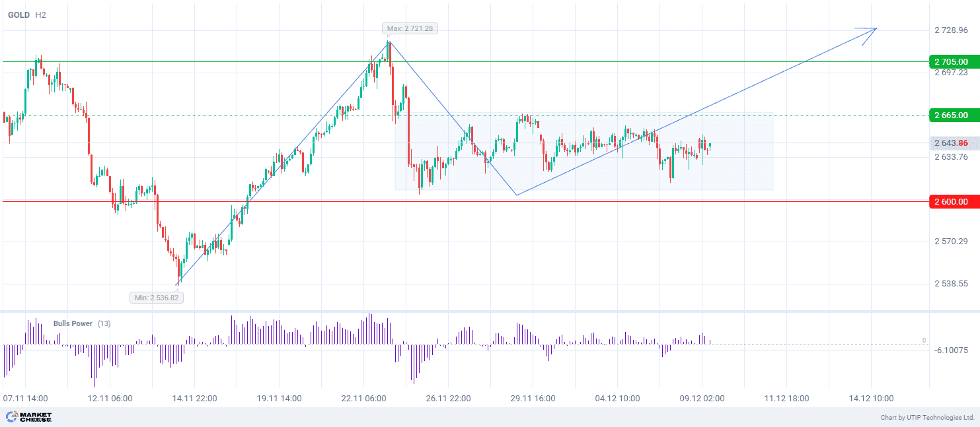The width and height of the screenshot is (980, 427).
Task: Click the forecast arrow head at top right
Action: click(873, 30)
